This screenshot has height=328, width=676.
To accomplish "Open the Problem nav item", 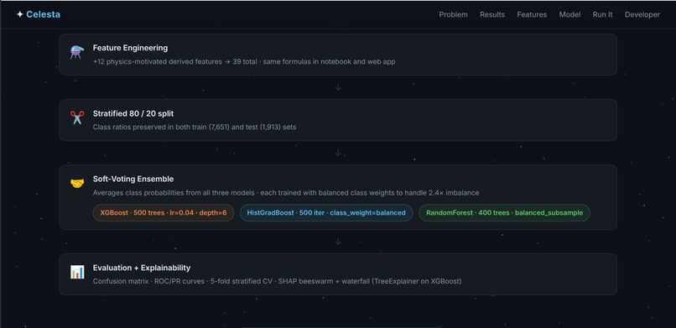I will [x=453, y=14].
